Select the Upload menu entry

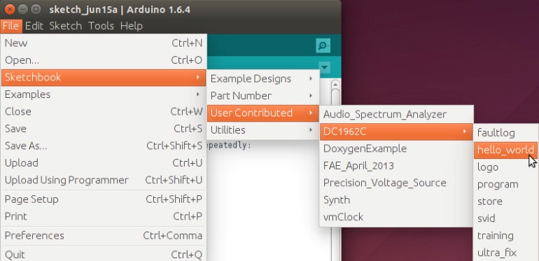[104, 163]
